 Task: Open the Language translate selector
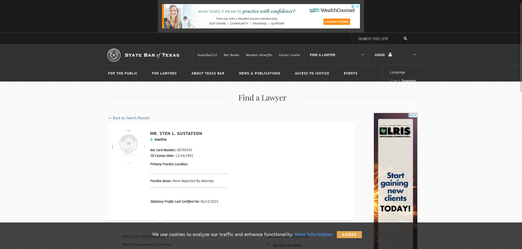397,72
